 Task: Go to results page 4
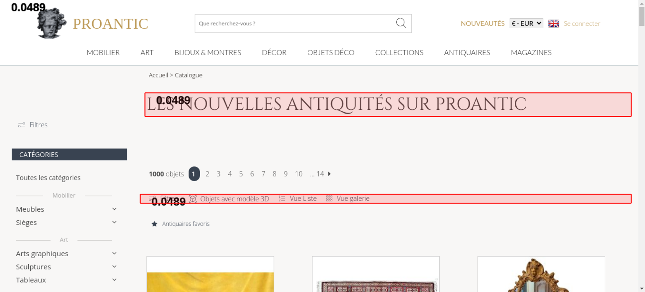click(230, 174)
